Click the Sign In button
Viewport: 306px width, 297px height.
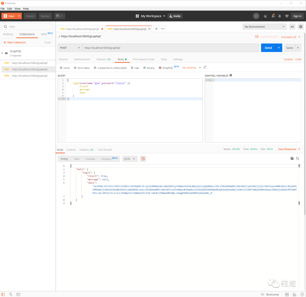[x=297, y=16]
